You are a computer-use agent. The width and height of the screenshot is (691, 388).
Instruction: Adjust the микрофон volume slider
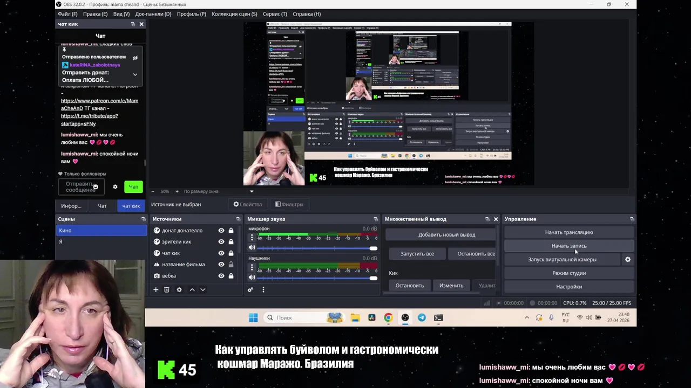(317, 248)
